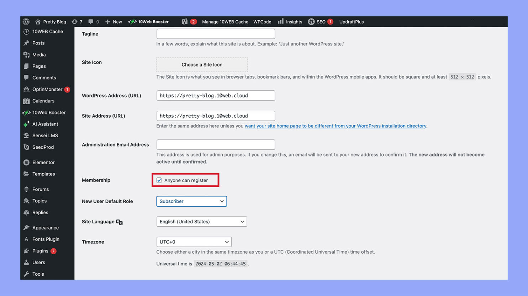
Task: Expand the Site Language dropdown
Action: coord(201,221)
